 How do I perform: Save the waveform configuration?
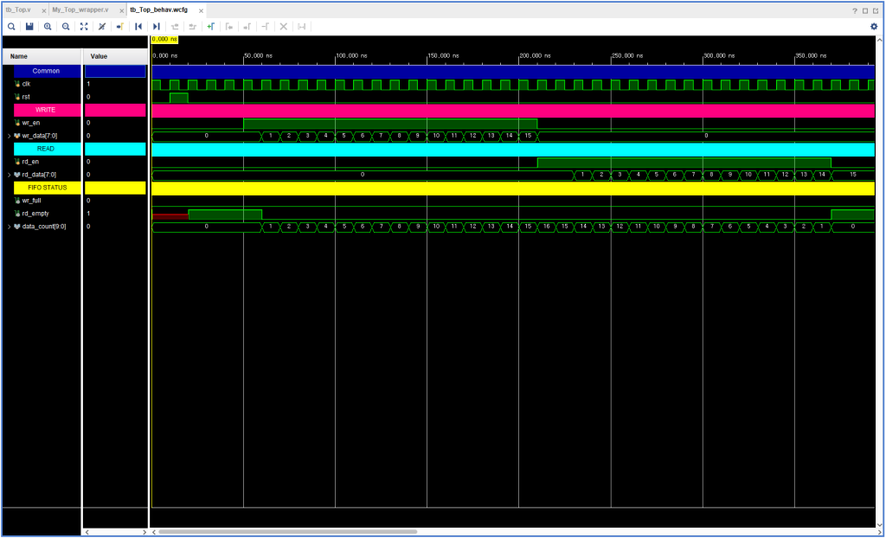[x=29, y=27]
